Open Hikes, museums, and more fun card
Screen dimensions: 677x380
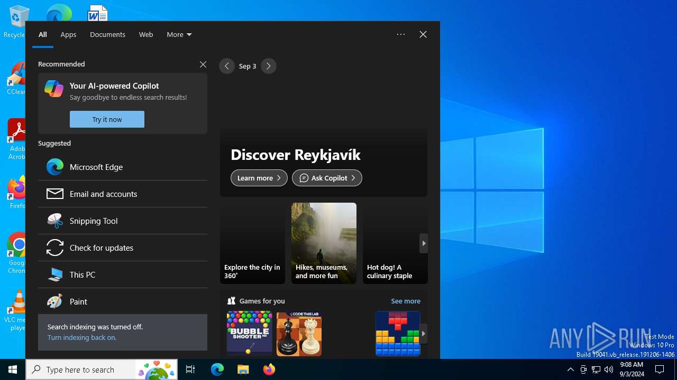[x=324, y=243]
